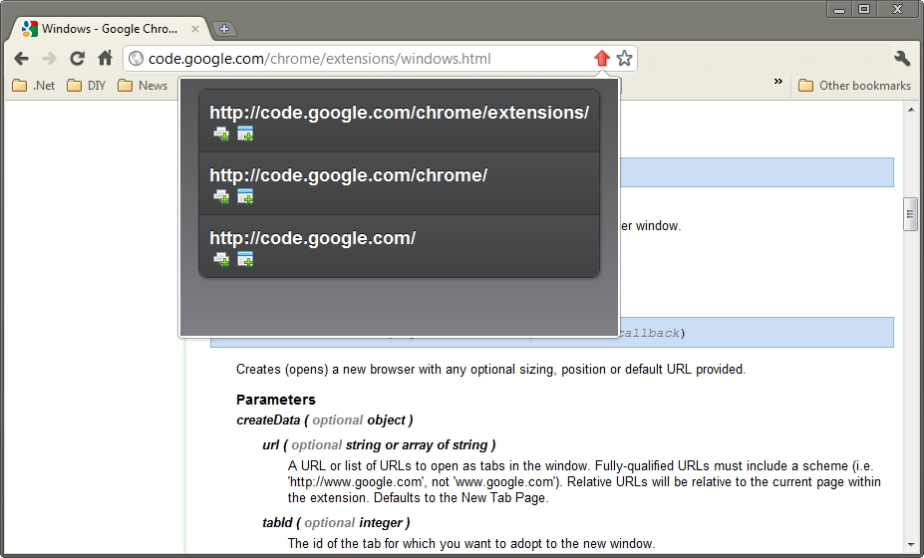This screenshot has height=558, width=924.
Task: Open the Other bookmarks folder
Action: pos(854,86)
